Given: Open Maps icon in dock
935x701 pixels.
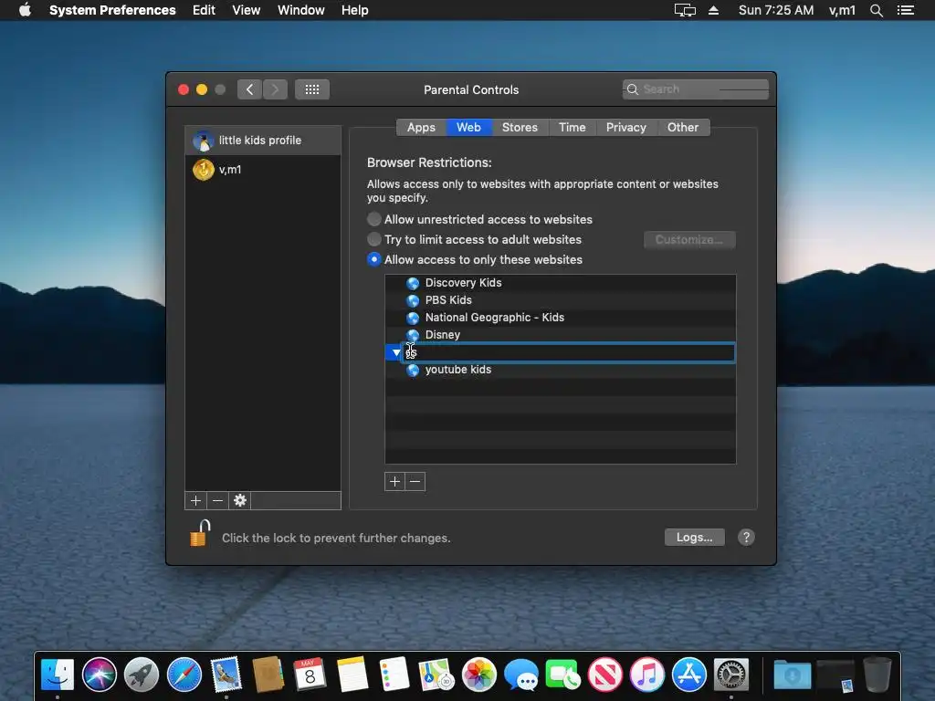Looking at the screenshot, I should (x=436, y=675).
